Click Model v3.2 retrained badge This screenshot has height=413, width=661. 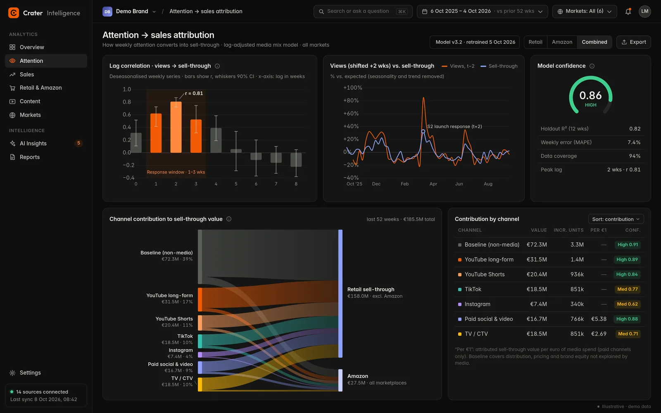(476, 42)
